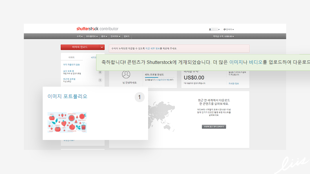Expand the 인사이트 menu
The image size is (310, 174).
click(x=115, y=36)
